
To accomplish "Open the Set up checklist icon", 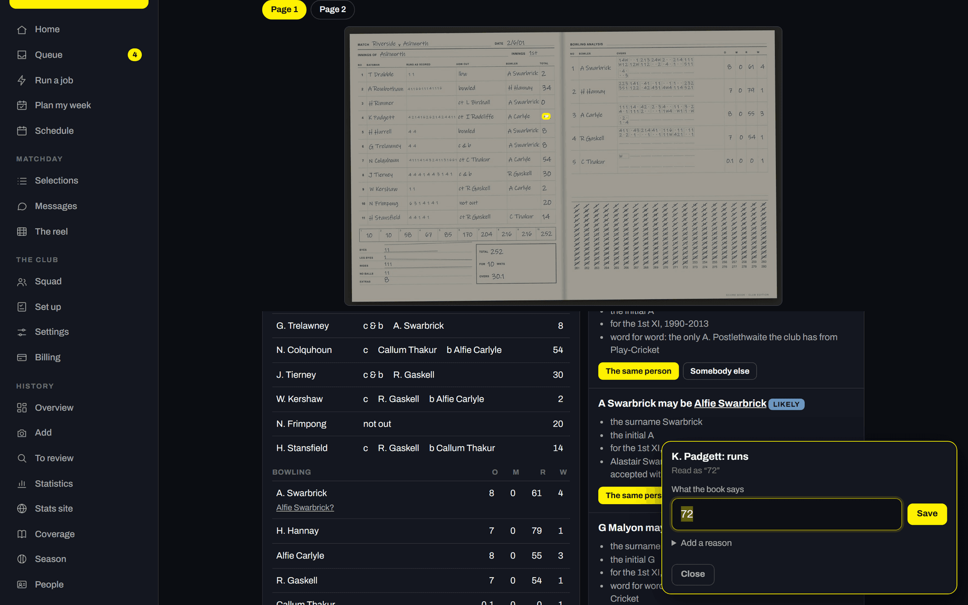I will [x=22, y=307].
